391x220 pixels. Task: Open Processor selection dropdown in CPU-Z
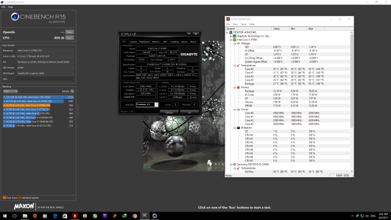147,105
